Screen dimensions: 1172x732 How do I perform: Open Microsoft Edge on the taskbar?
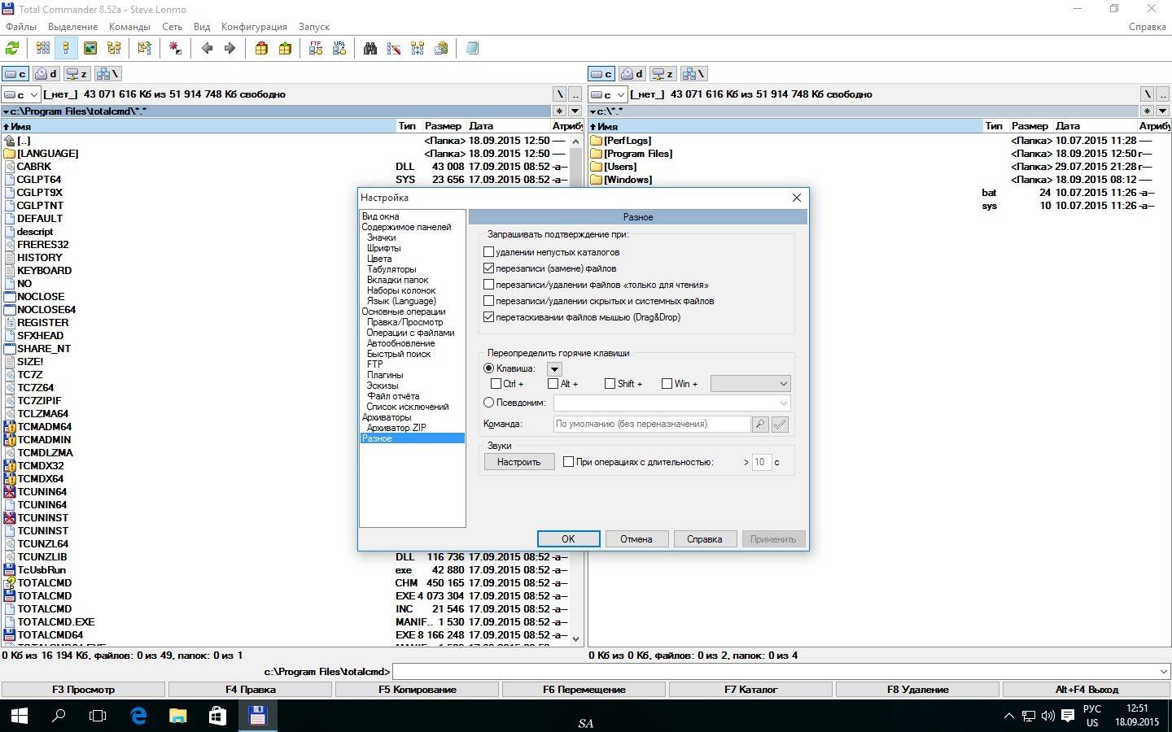(x=139, y=716)
